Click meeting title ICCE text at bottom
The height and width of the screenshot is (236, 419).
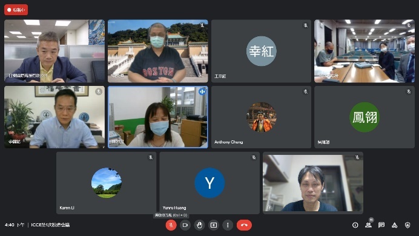point(50,225)
